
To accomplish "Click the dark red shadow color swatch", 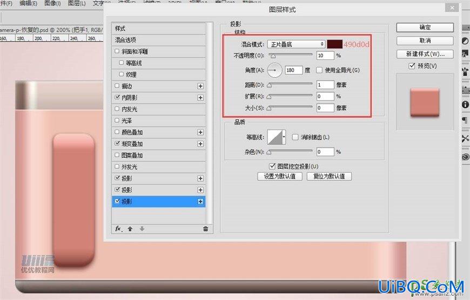I will tap(335, 44).
